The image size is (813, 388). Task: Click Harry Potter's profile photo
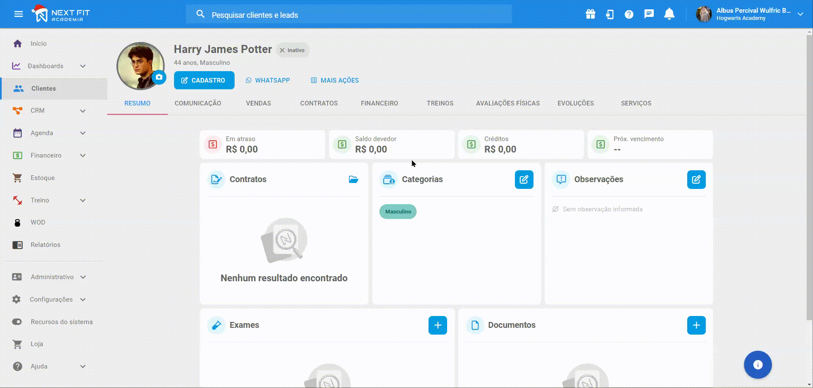[140, 66]
